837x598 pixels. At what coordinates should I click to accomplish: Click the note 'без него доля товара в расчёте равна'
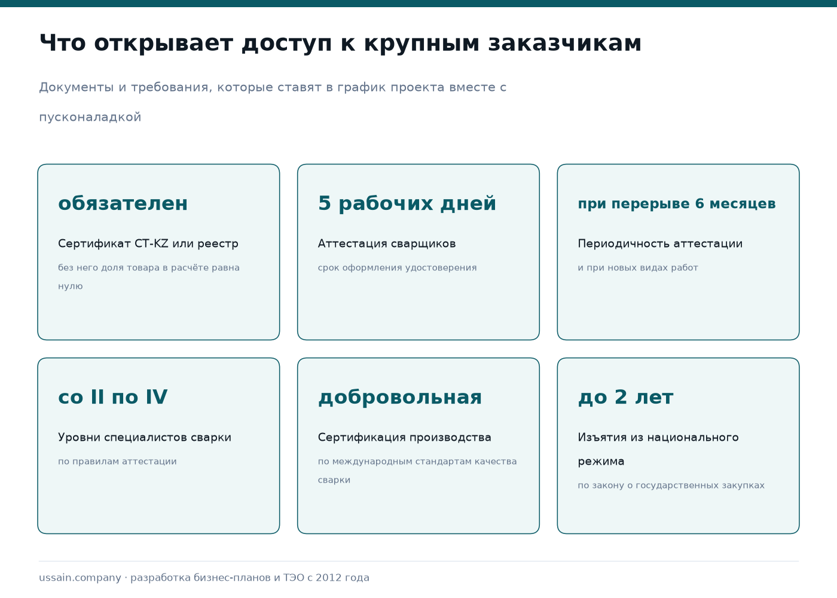click(x=149, y=268)
